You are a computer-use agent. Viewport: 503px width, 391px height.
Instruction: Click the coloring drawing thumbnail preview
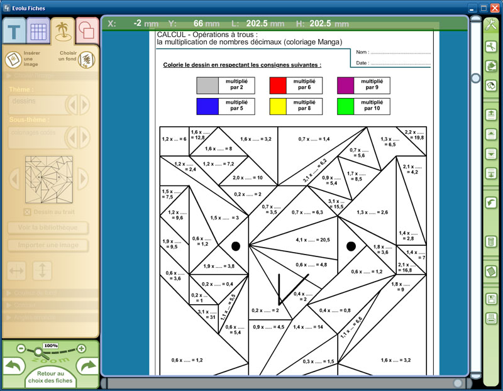(49, 180)
